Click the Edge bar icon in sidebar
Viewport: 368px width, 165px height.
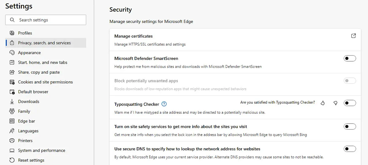(x=12, y=121)
